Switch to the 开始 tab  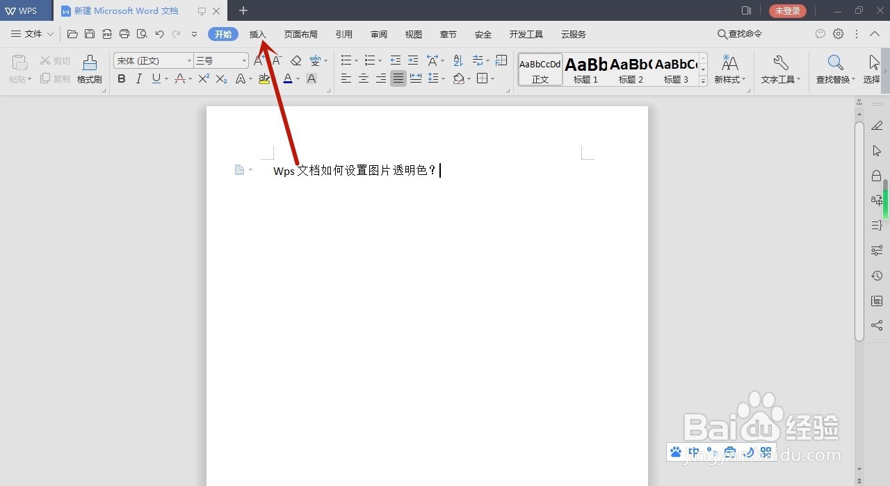point(223,34)
